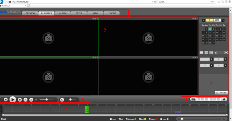Image resolution: width=233 pixels, height=121 pixels.
Task: Switch to the PREVIEW tab
Action: click(30, 13)
